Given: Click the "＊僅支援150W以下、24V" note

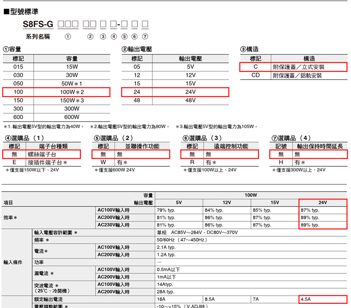Looking at the screenshot, I should [x=32, y=170].
